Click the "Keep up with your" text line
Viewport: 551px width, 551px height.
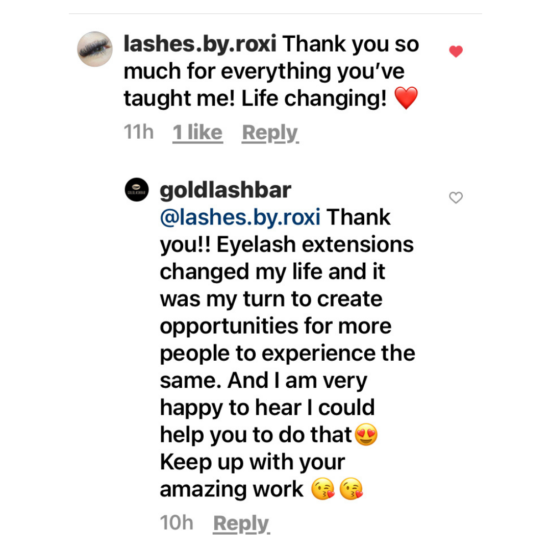pos(253,462)
